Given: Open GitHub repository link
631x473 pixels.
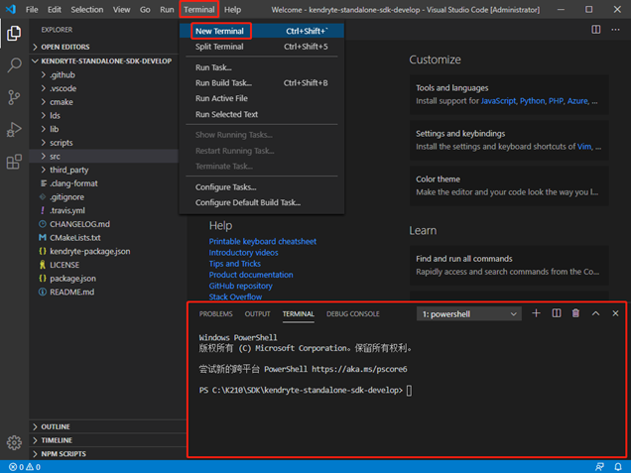Looking at the screenshot, I should point(240,286).
